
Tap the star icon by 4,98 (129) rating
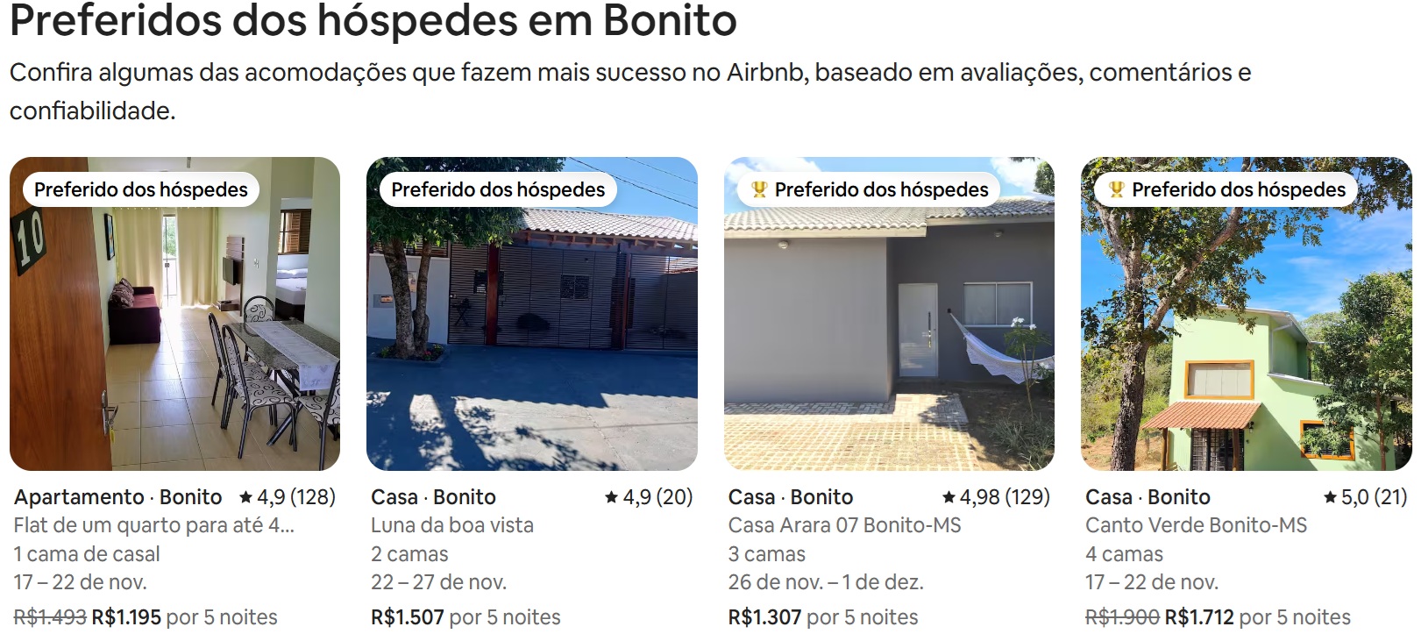[949, 498]
